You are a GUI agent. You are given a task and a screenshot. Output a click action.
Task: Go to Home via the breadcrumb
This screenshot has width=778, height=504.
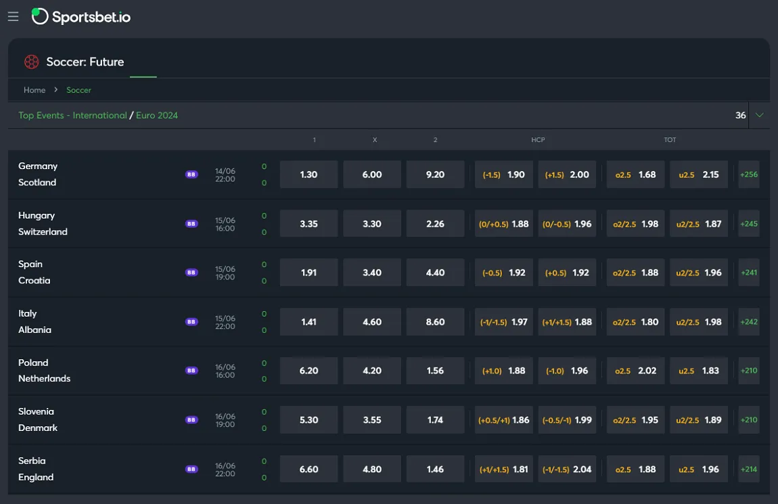(x=35, y=89)
